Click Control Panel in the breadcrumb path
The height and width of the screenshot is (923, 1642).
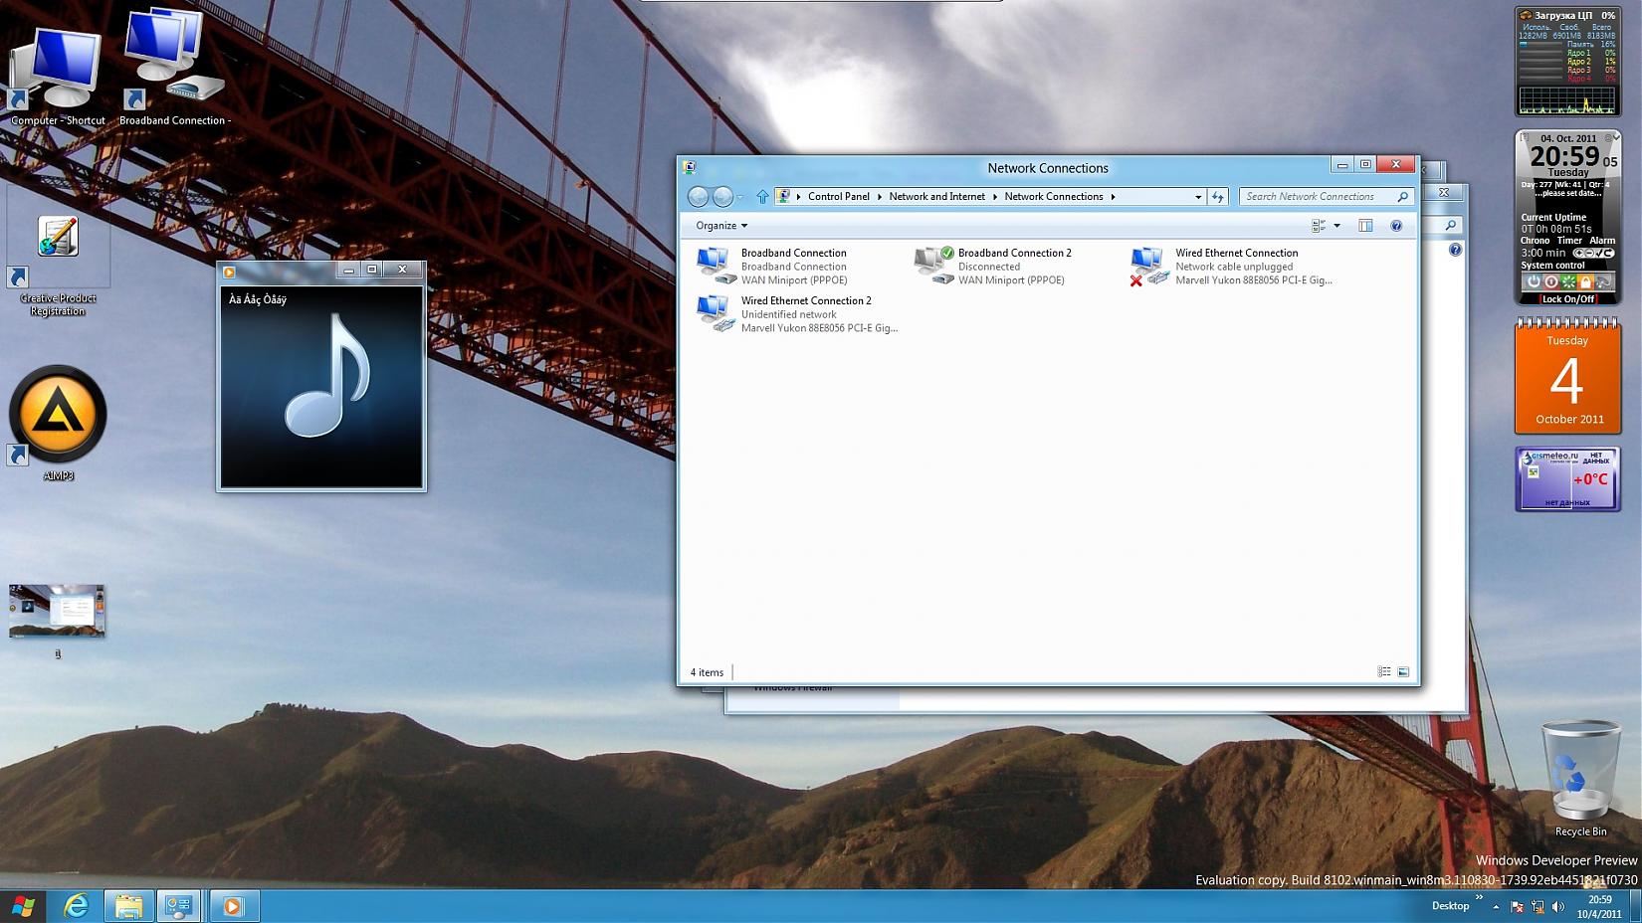(x=838, y=197)
